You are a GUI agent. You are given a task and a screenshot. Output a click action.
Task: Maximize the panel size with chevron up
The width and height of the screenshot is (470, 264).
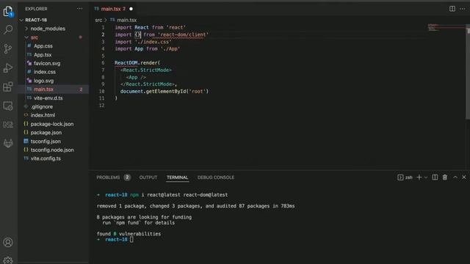point(455,177)
